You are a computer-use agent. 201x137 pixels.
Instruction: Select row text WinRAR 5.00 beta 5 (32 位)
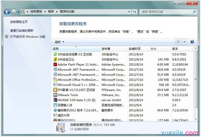coord(77,100)
